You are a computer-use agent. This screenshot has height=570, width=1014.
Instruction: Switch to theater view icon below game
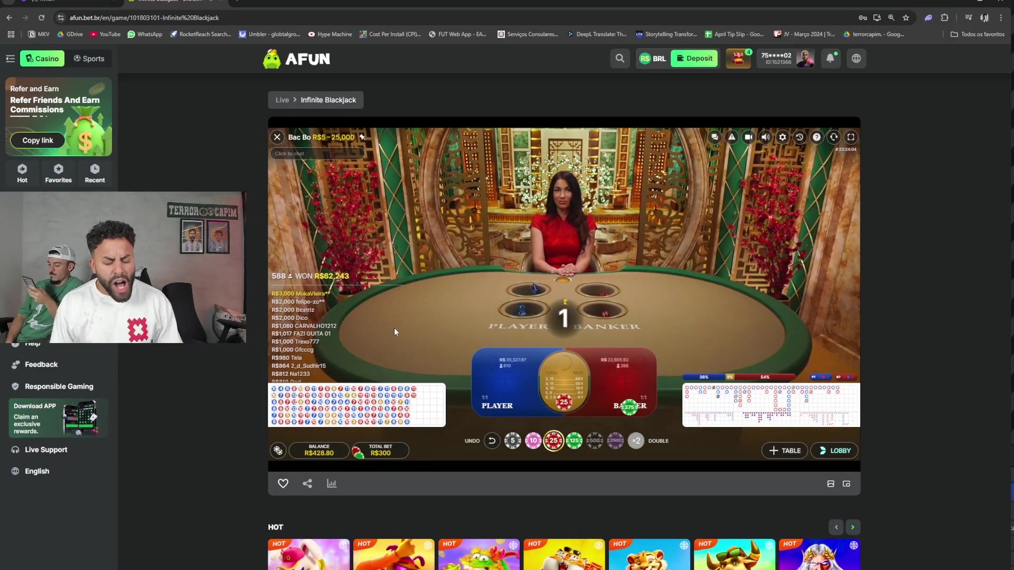[831, 484]
